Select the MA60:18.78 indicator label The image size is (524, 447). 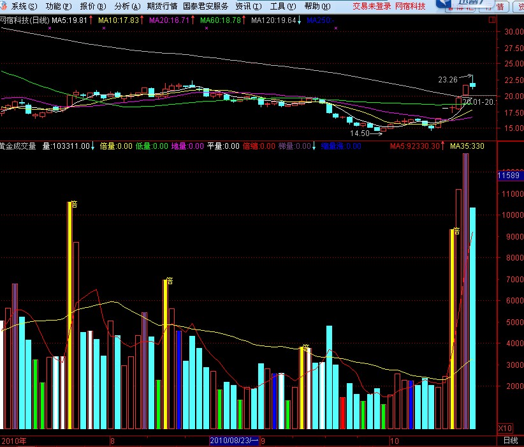tap(221, 20)
